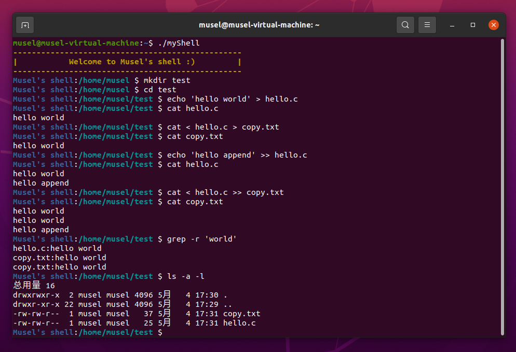Image resolution: width=516 pixels, height=352 pixels.
Task: Click the 17:29 timestamp
Action: pos(207,304)
